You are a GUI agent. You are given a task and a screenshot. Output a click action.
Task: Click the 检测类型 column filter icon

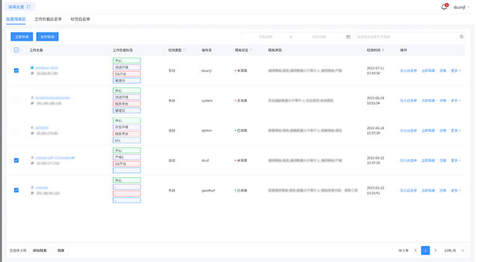click(x=184, y=50)
